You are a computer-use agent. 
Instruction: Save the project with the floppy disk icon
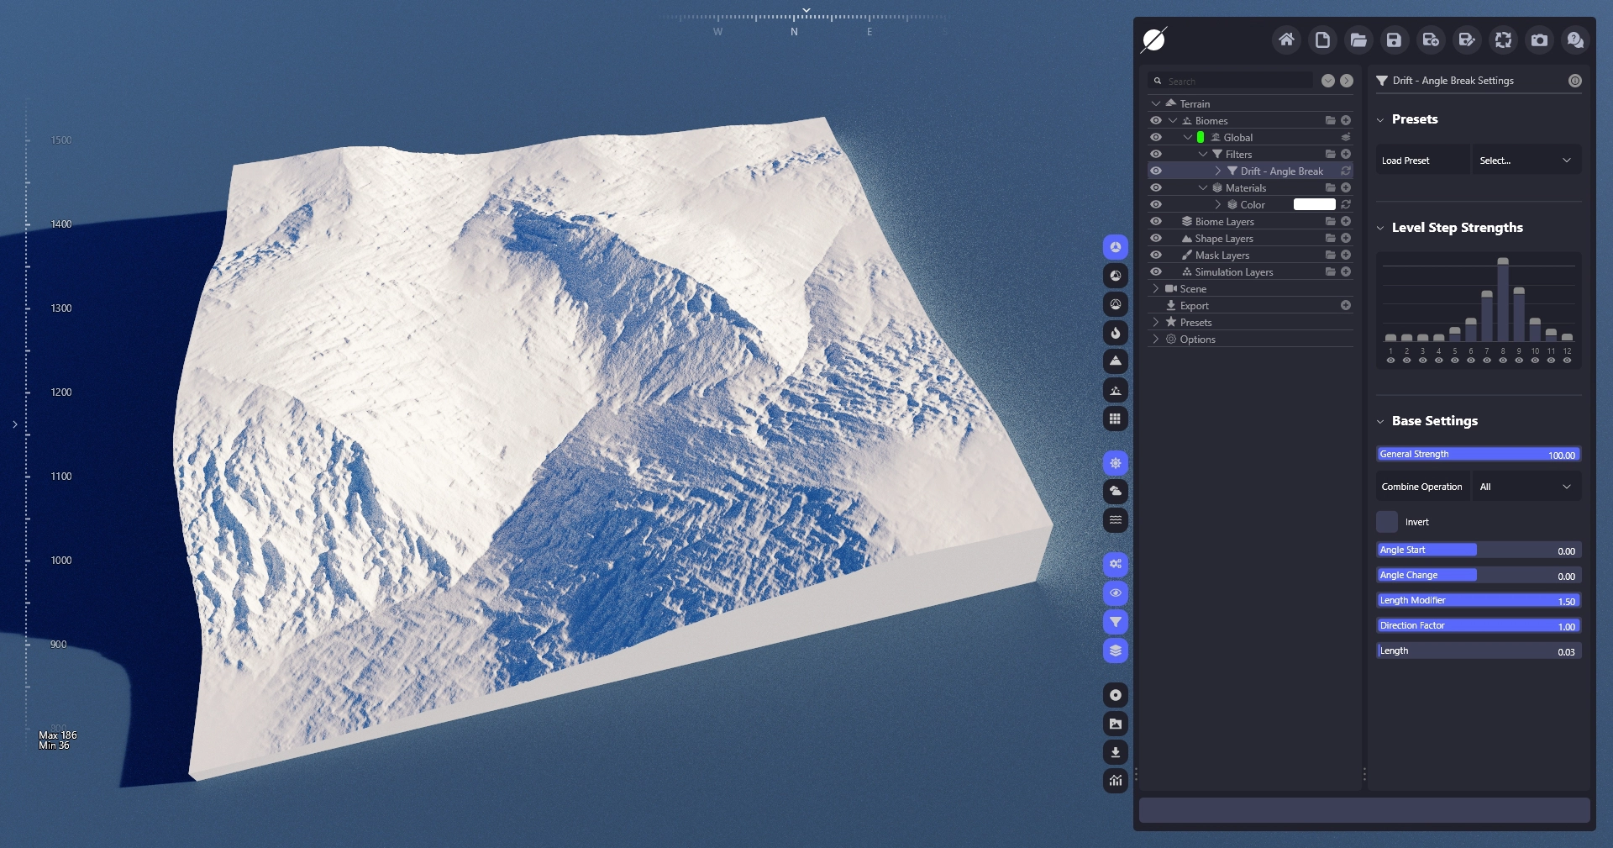(x=1395, y=40)
